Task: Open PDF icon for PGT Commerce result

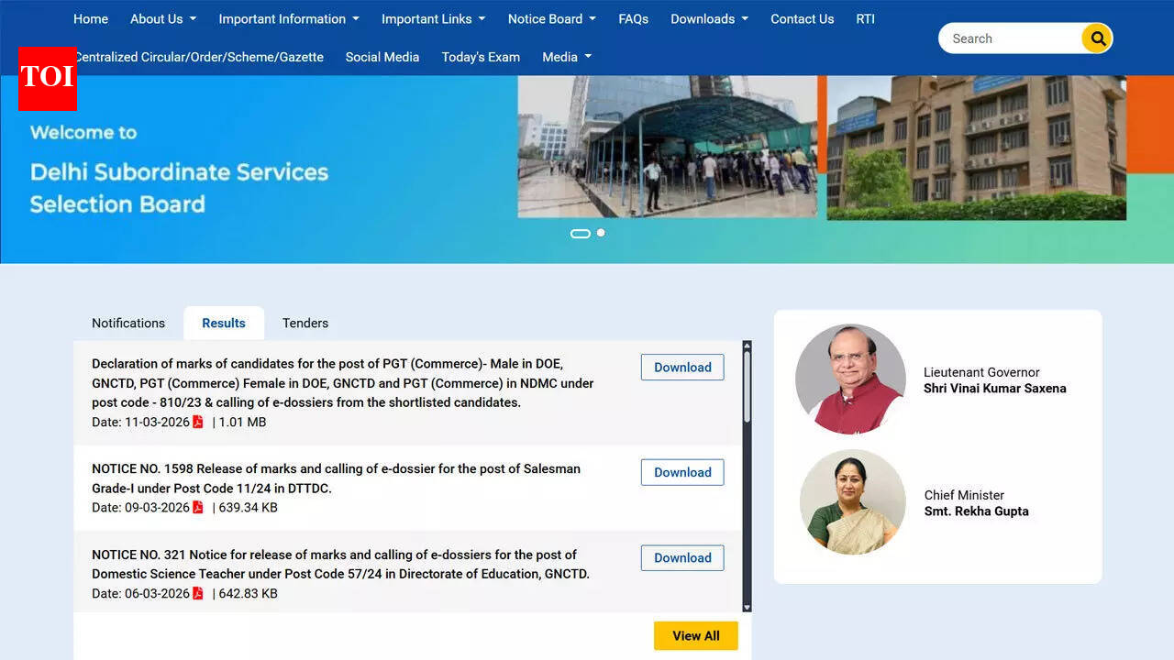Action: click(198, 422)
